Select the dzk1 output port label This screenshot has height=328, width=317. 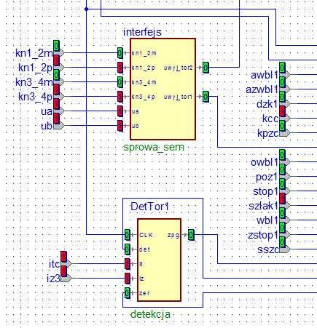[x=267, y=104]
